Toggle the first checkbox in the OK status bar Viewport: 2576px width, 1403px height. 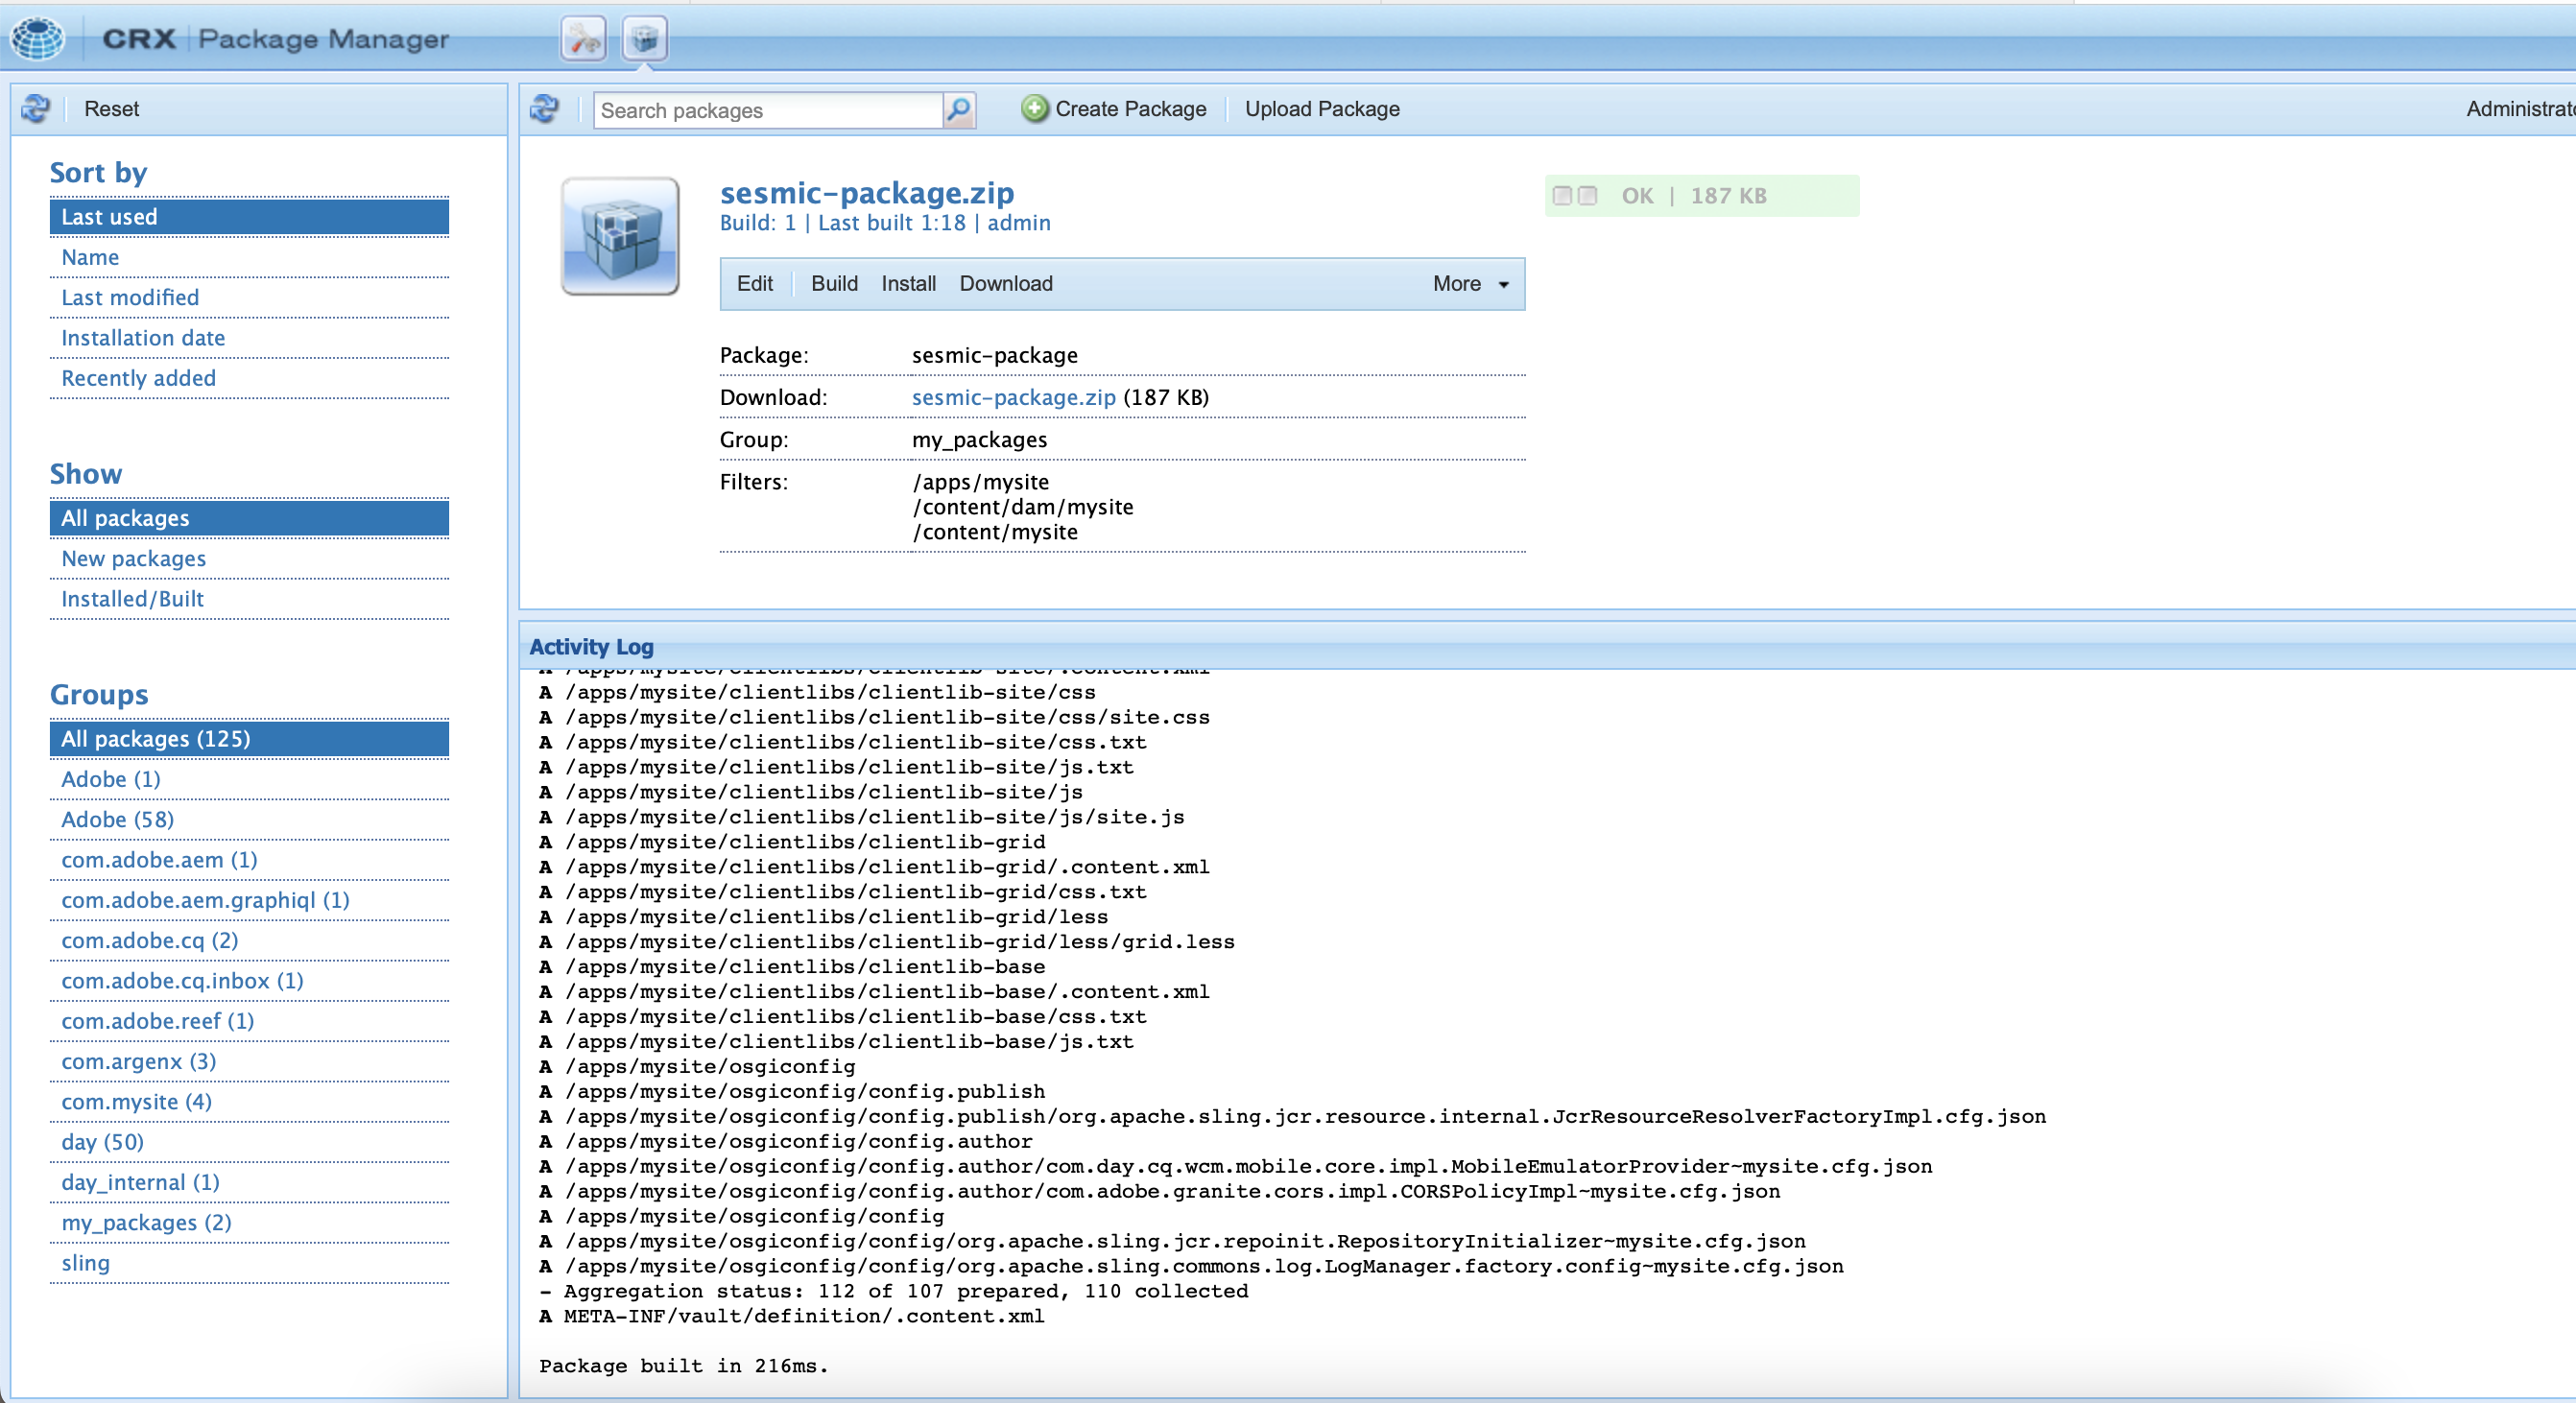[x=1565, y=196]
